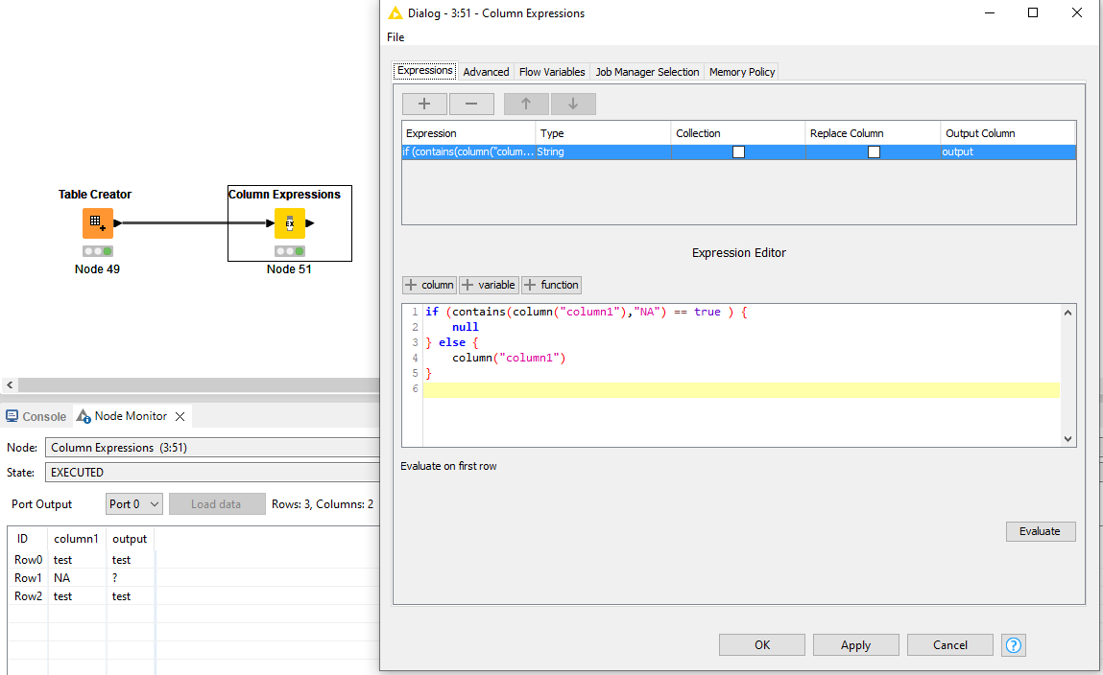Click the Expression column header
The height and width of the screenshot is (675, 1103).
pos(468,133)
